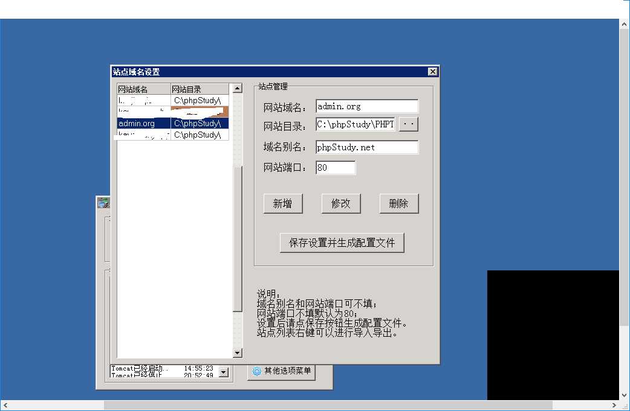Viewport: 630px width, 411px height.
Task: Click 保存设置并生成配置文件 button
Action: click(x=342, y=243)
